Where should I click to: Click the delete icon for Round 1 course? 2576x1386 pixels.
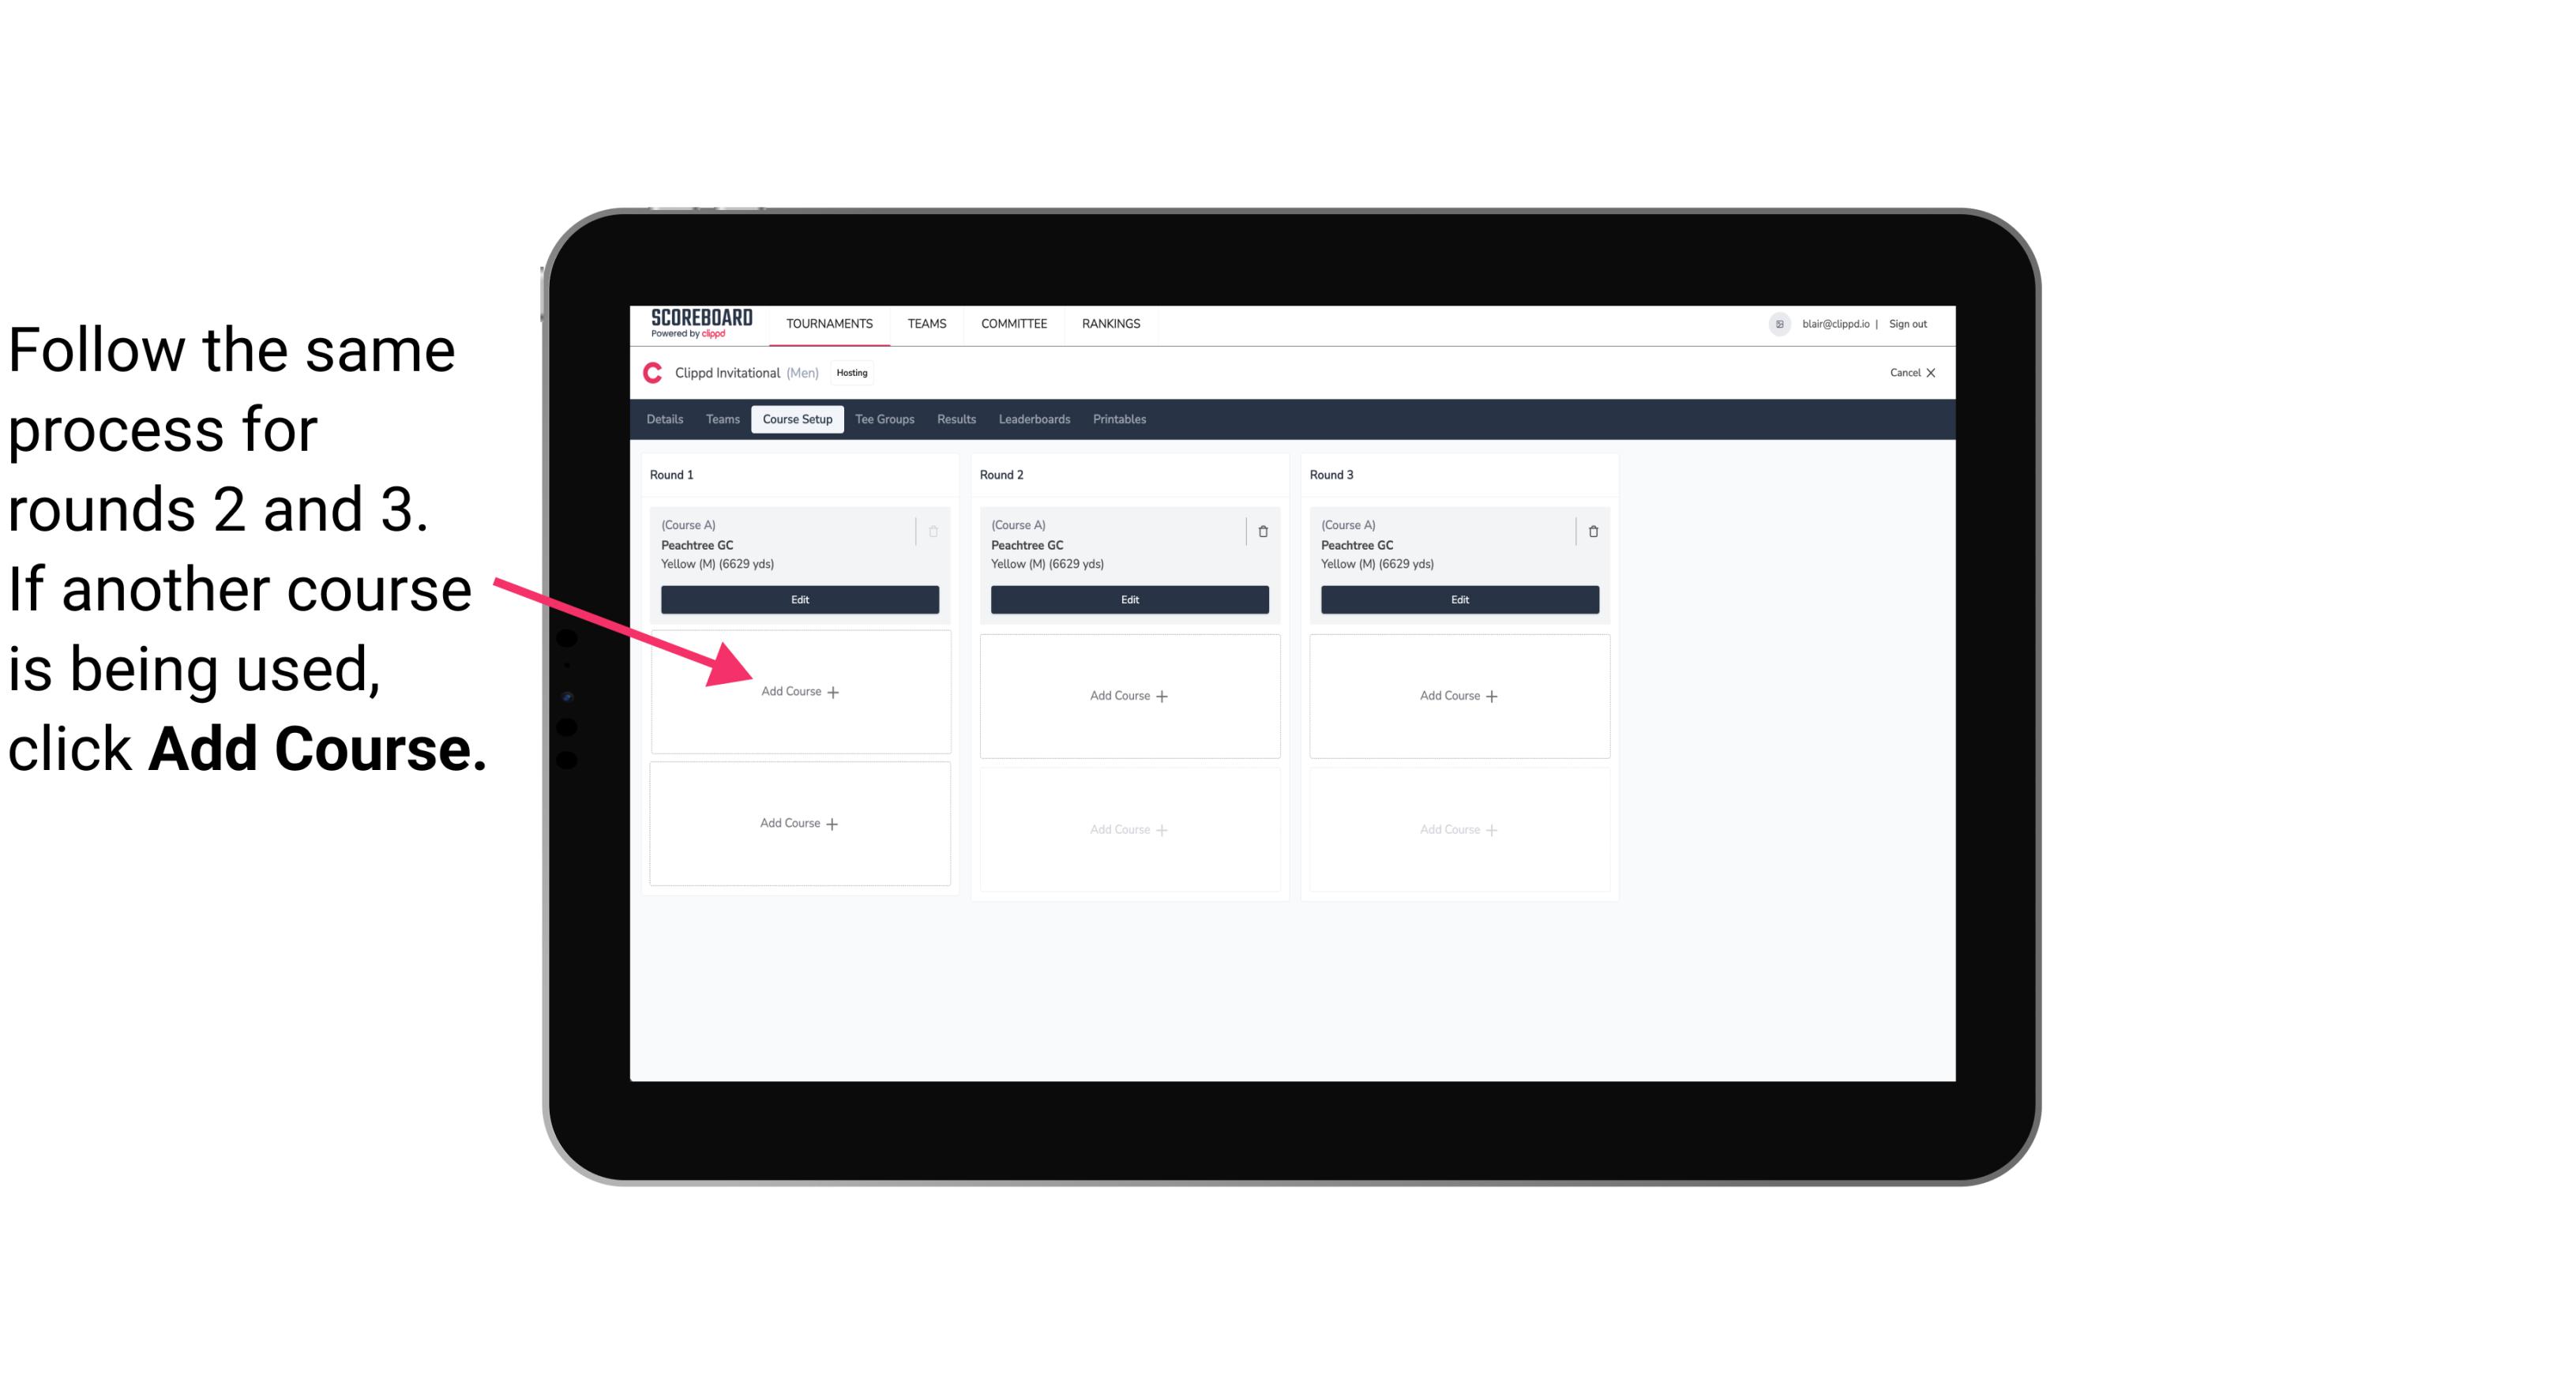935,531
